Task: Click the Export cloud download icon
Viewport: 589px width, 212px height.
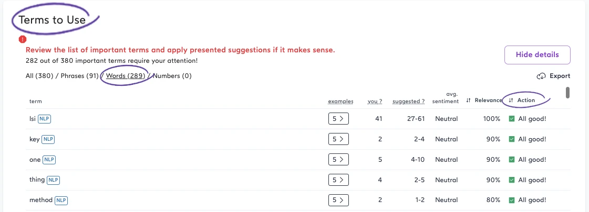Action: click(541, 76)
